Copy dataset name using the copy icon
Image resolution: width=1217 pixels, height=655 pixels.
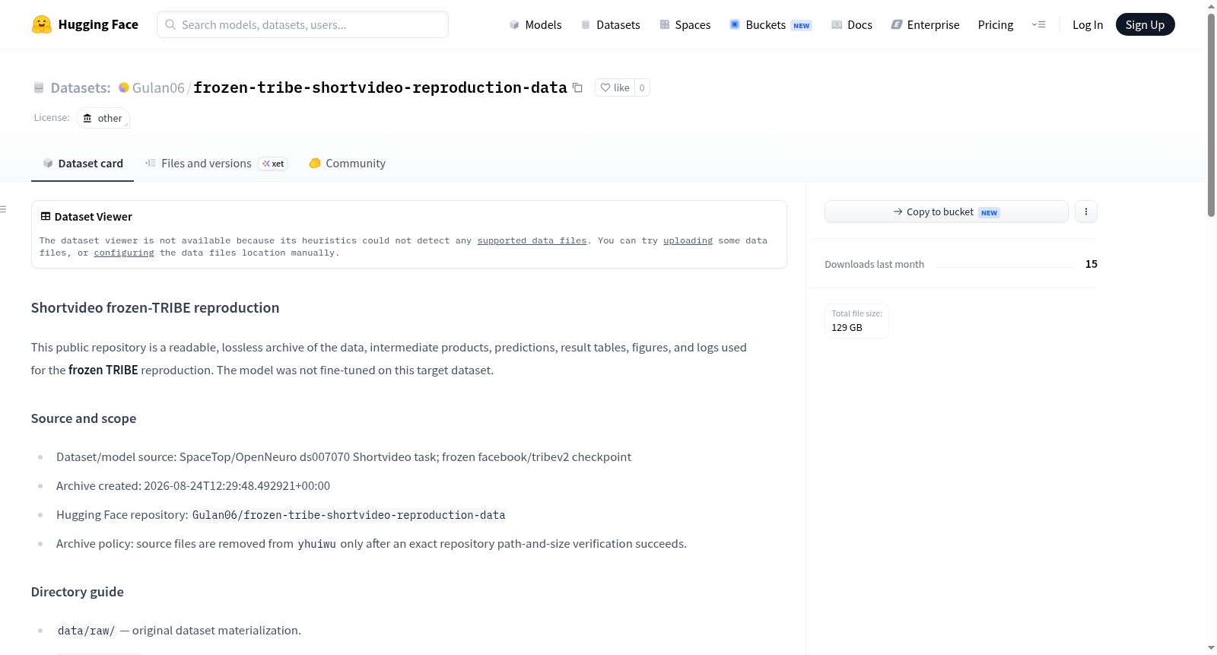click(577, 87)
